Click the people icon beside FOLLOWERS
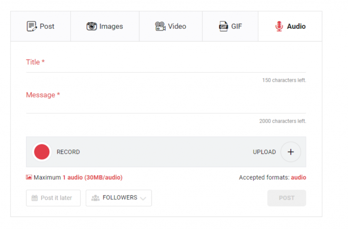The image size is (348, 229). (x=95, y=198)
